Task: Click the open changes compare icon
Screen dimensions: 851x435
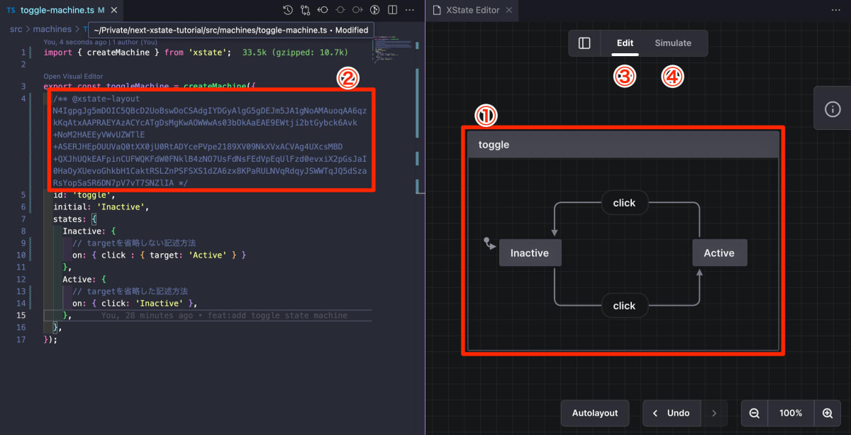Action: tap(305, 10)
